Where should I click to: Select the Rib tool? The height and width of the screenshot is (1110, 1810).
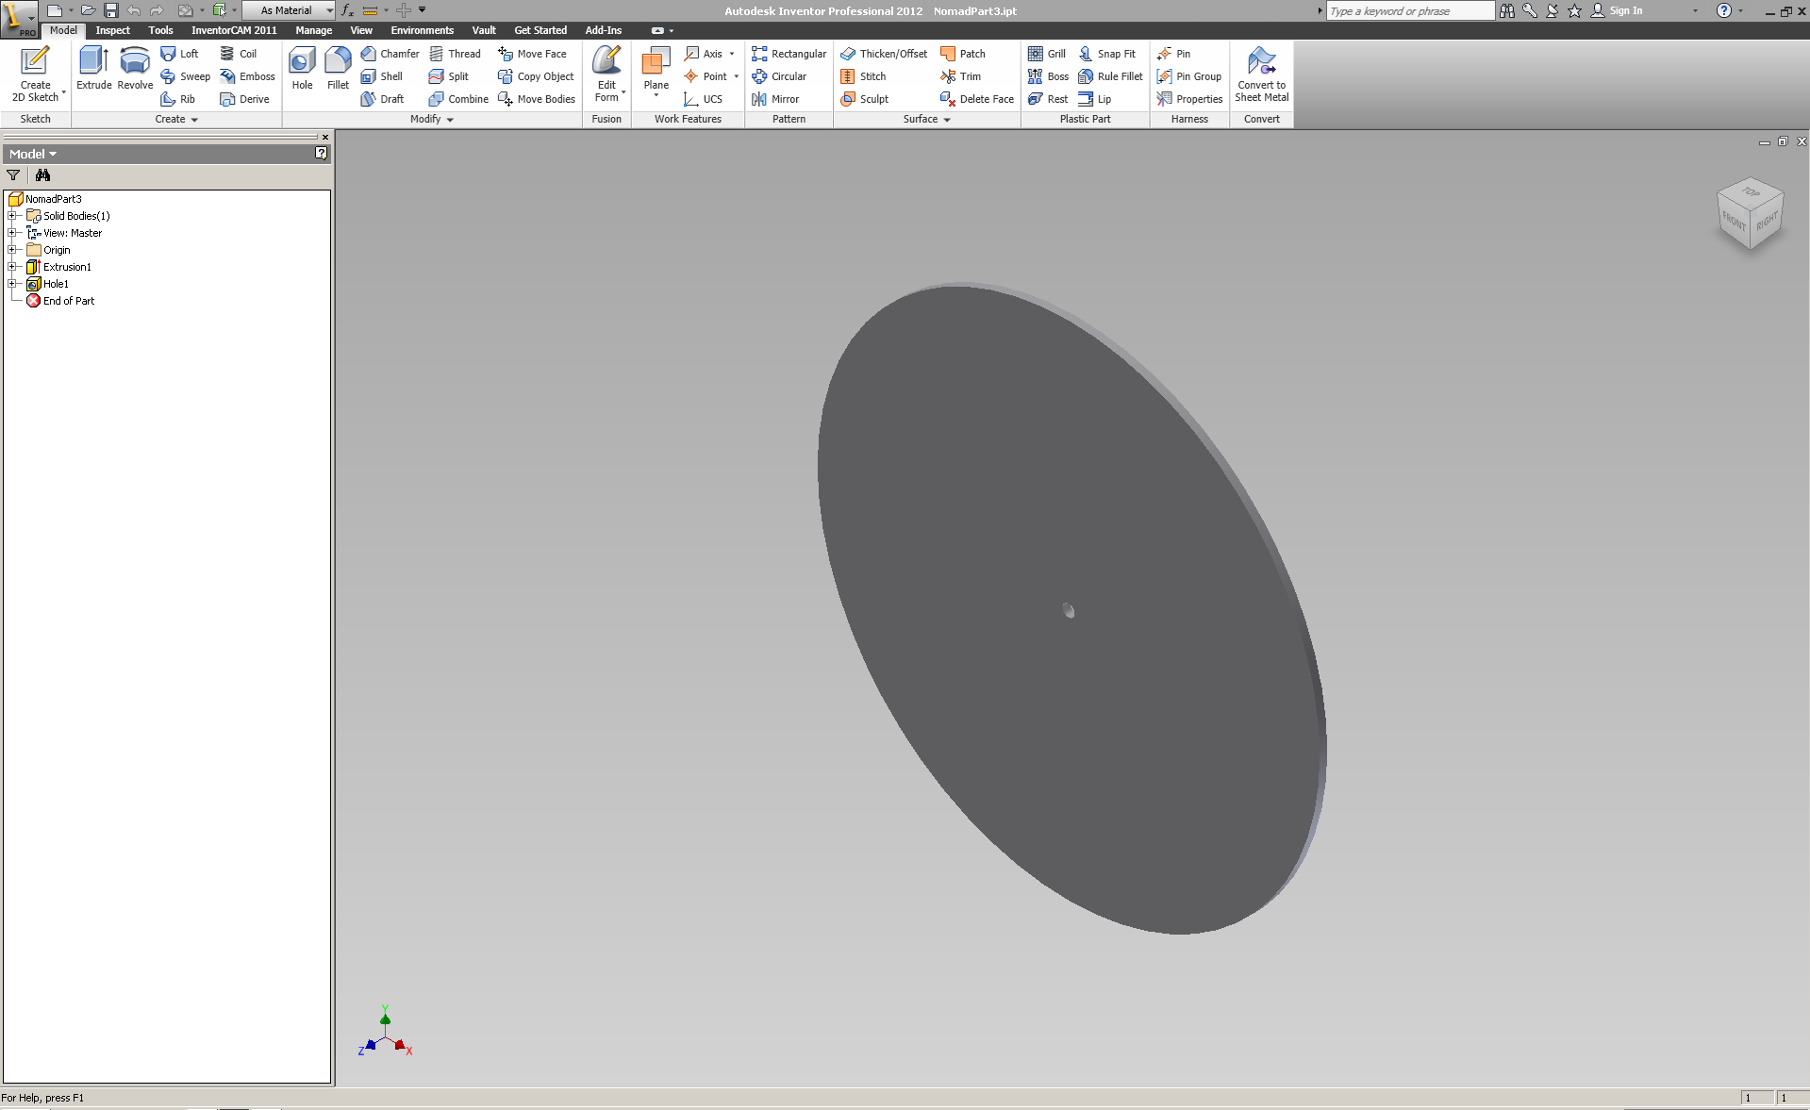click(x=177, y=99)
